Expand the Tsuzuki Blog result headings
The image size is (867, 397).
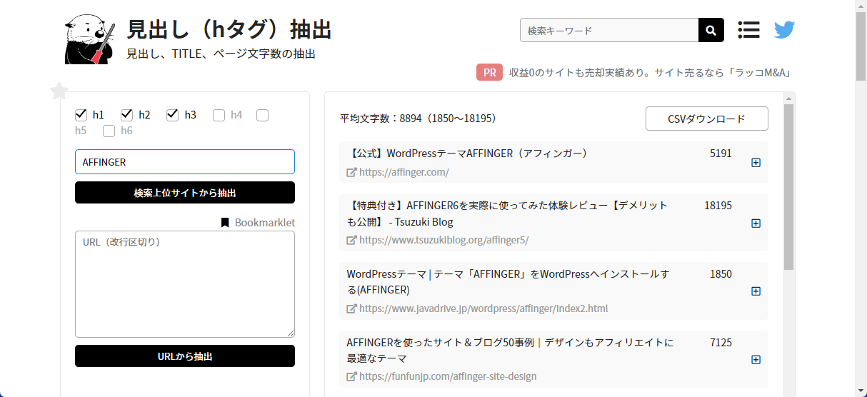pos(756,223)
